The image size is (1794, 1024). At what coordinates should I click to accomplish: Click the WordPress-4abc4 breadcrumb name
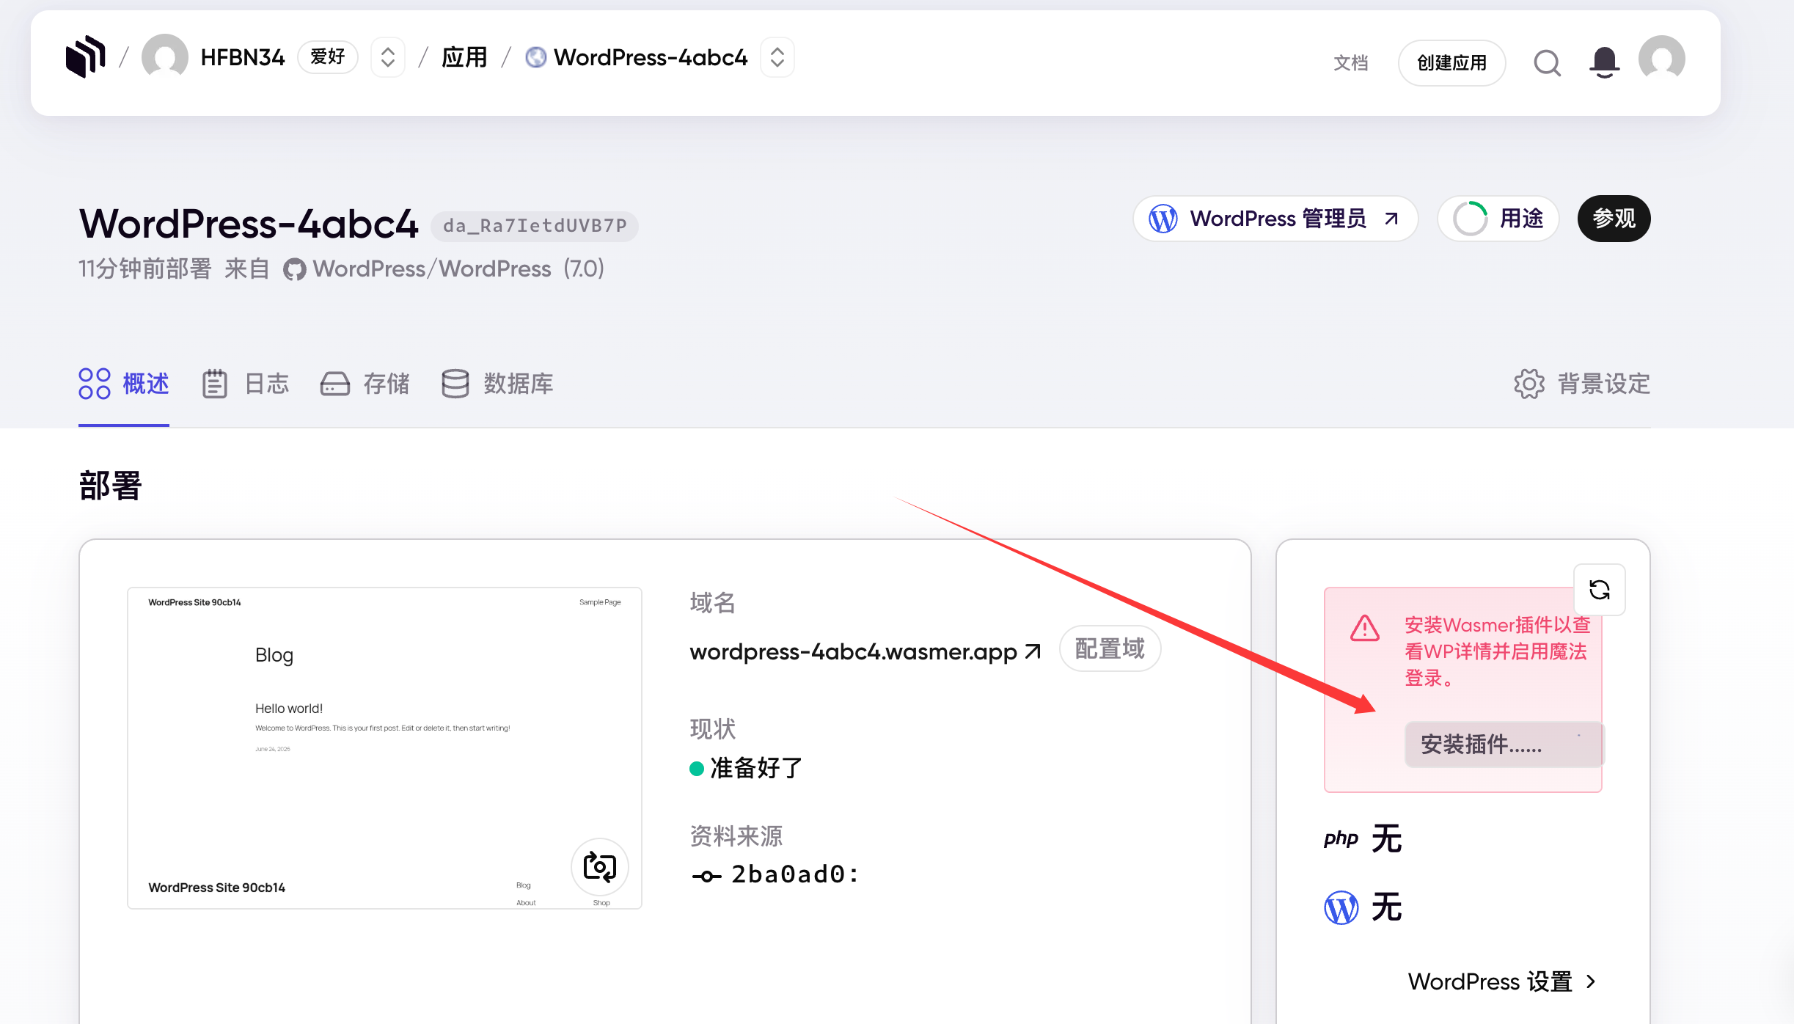pyautogui.click(x=651, y=57)
